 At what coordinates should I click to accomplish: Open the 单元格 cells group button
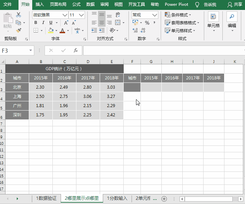(x=213, y=22)
